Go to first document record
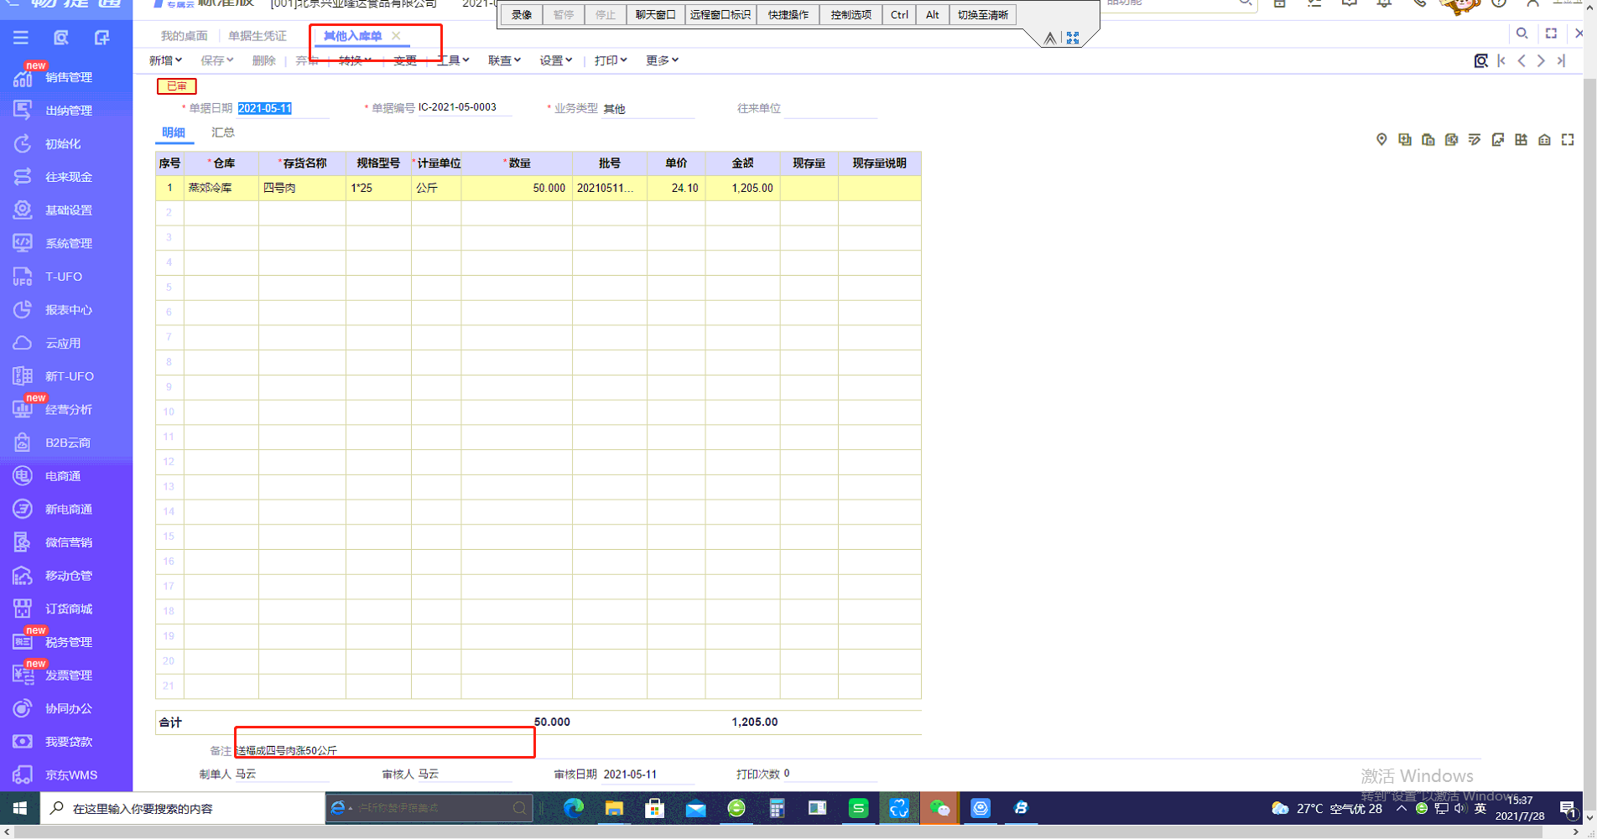Screen dimensions: 1597x839 (x=1501, y=60)
